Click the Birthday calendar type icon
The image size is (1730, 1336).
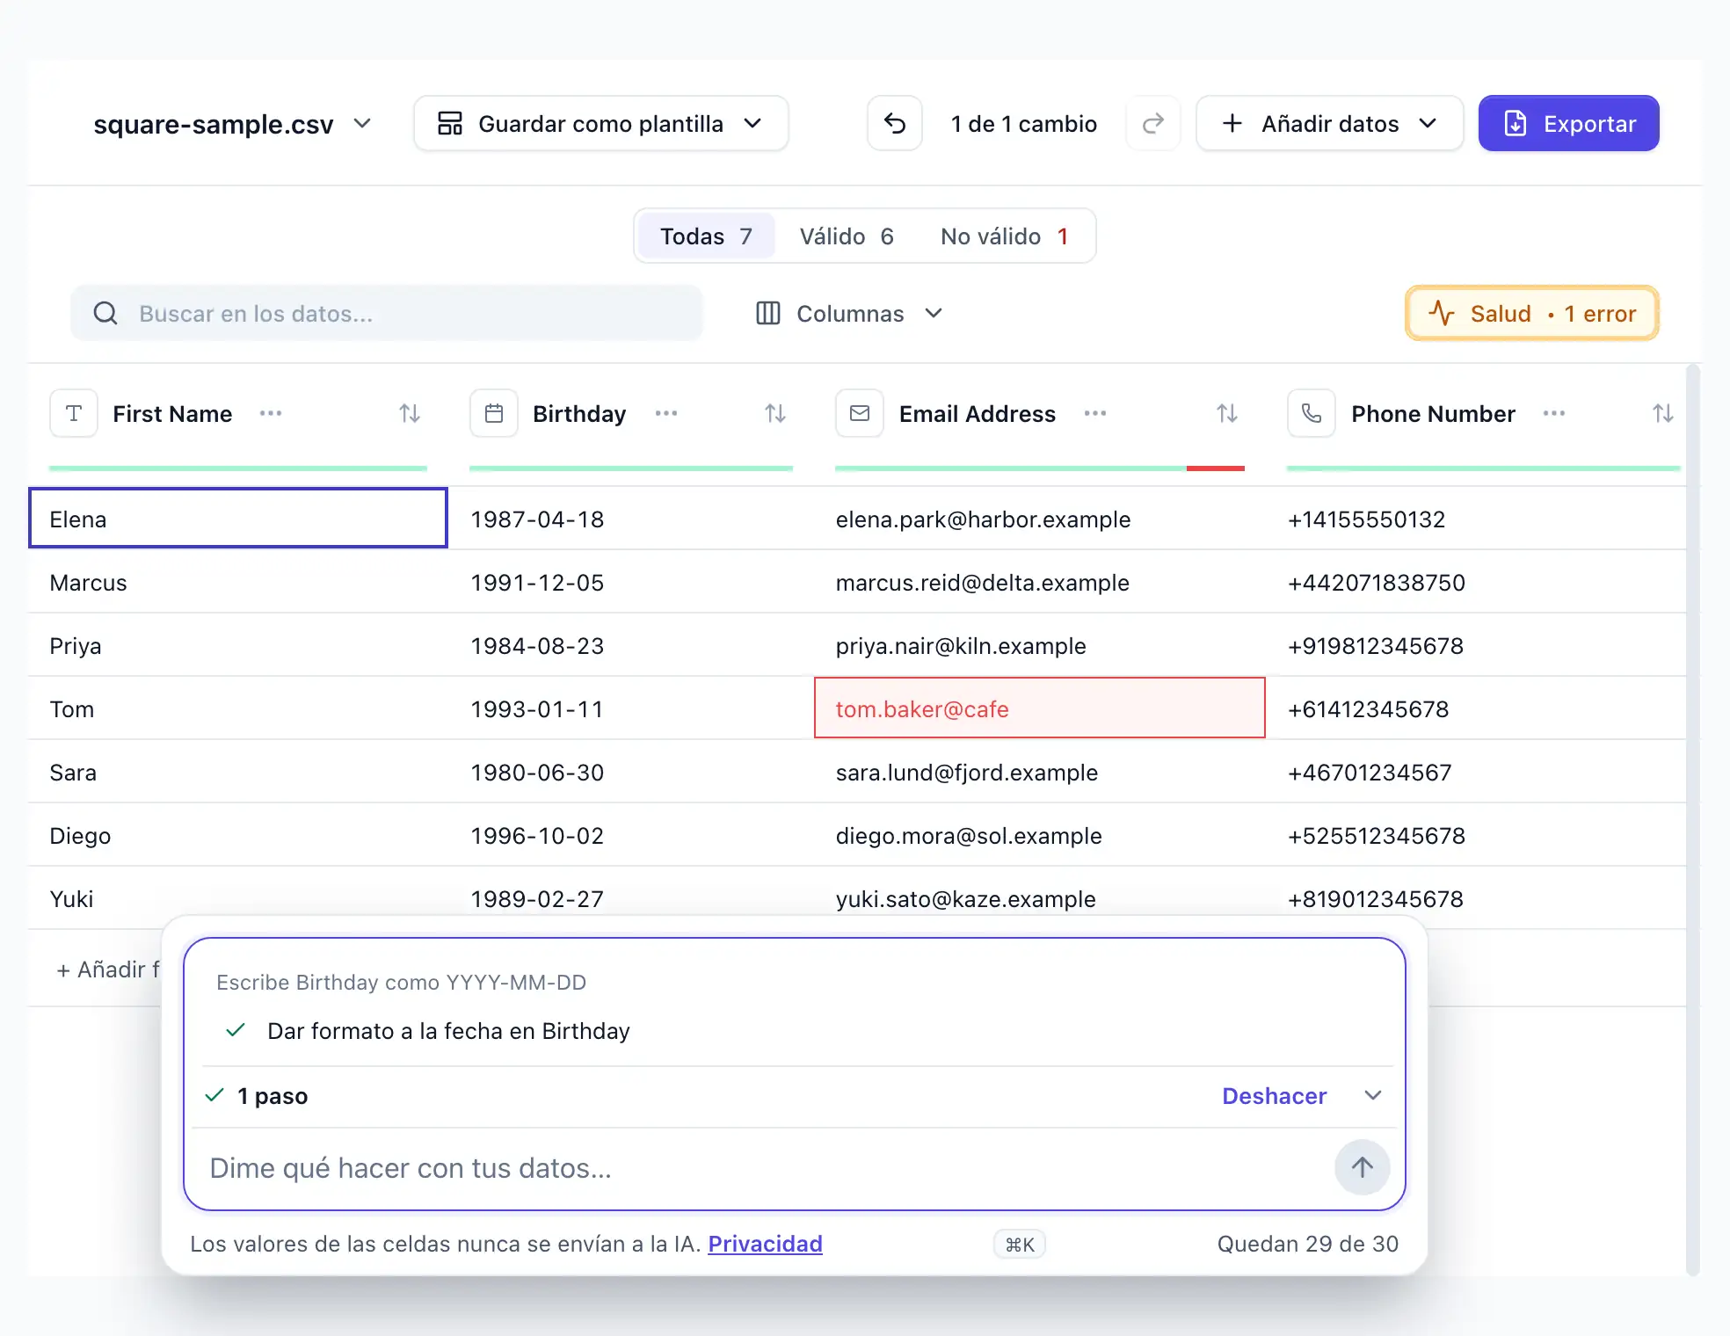(494, 413)
